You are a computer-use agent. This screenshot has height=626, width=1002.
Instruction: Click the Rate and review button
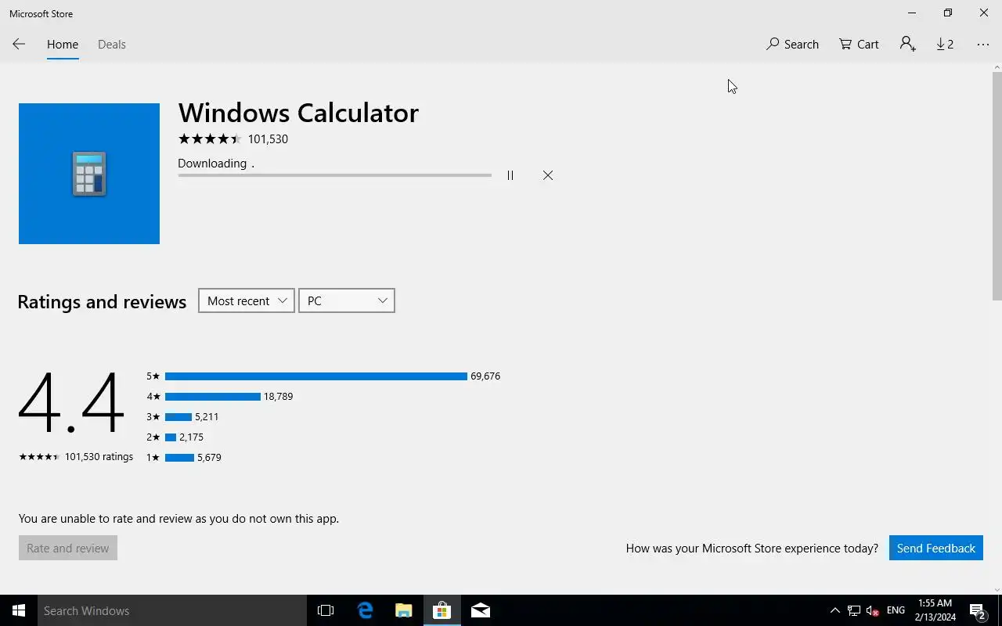pyautogui.click(x=68, y=548)
